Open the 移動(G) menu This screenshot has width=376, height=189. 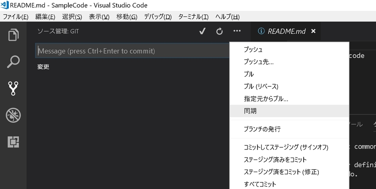coord(127,17)
